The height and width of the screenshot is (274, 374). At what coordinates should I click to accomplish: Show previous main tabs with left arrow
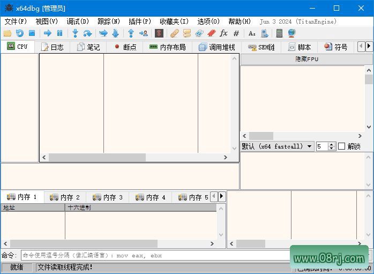tap(361, 46)
